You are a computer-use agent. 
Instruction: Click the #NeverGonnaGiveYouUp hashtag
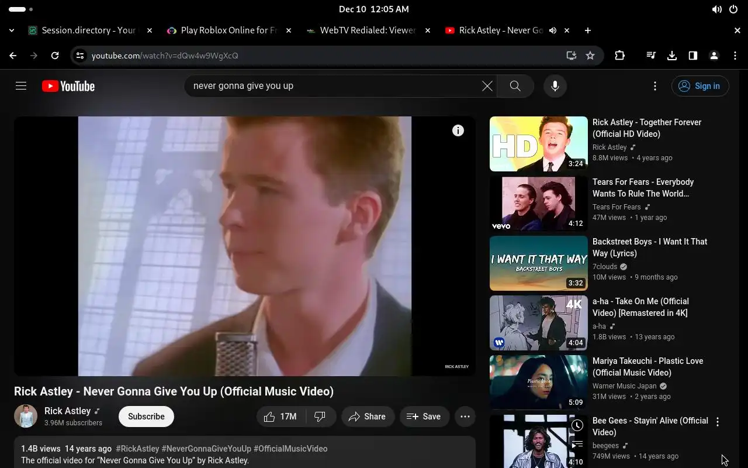point(206,449)
